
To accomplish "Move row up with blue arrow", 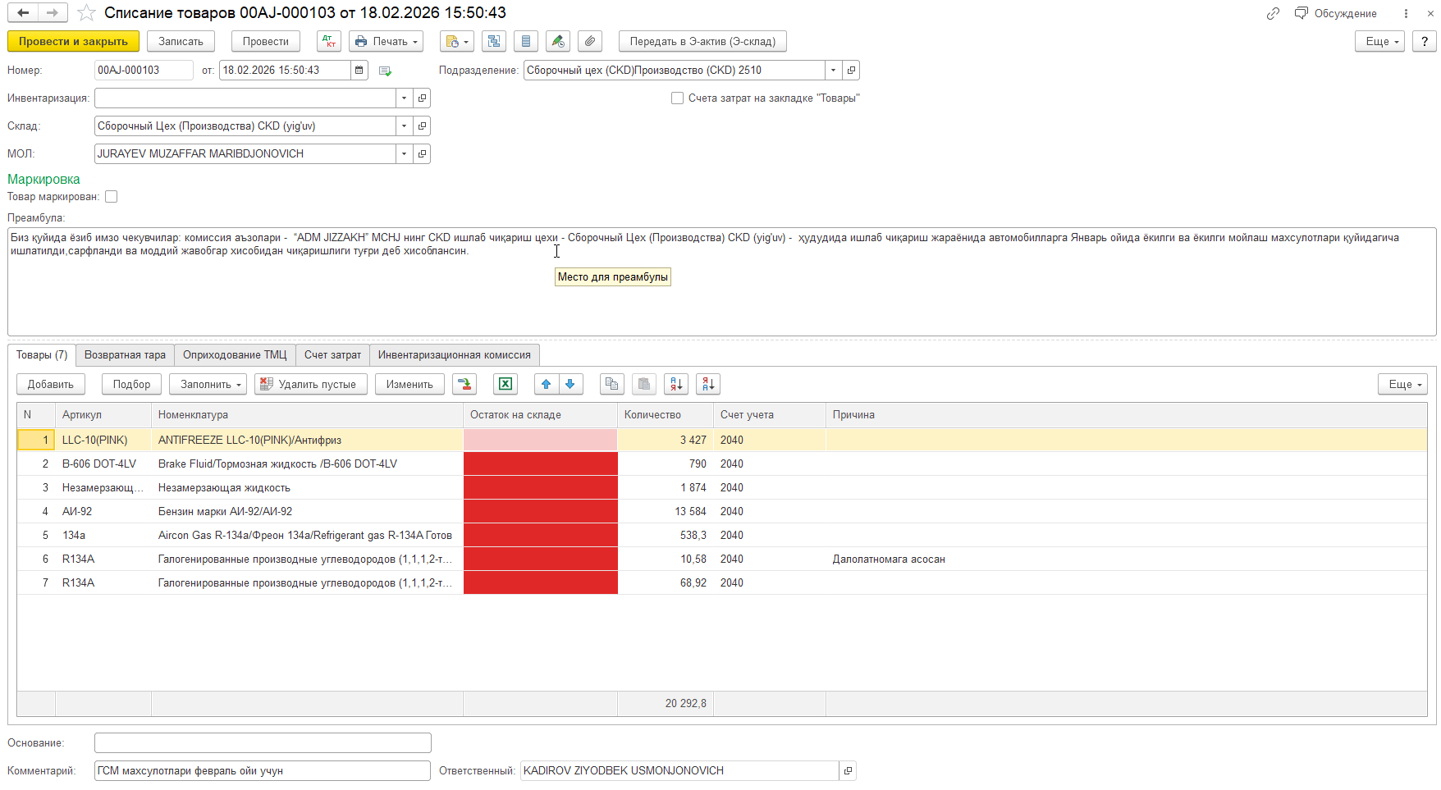I will tap(546, 384).
